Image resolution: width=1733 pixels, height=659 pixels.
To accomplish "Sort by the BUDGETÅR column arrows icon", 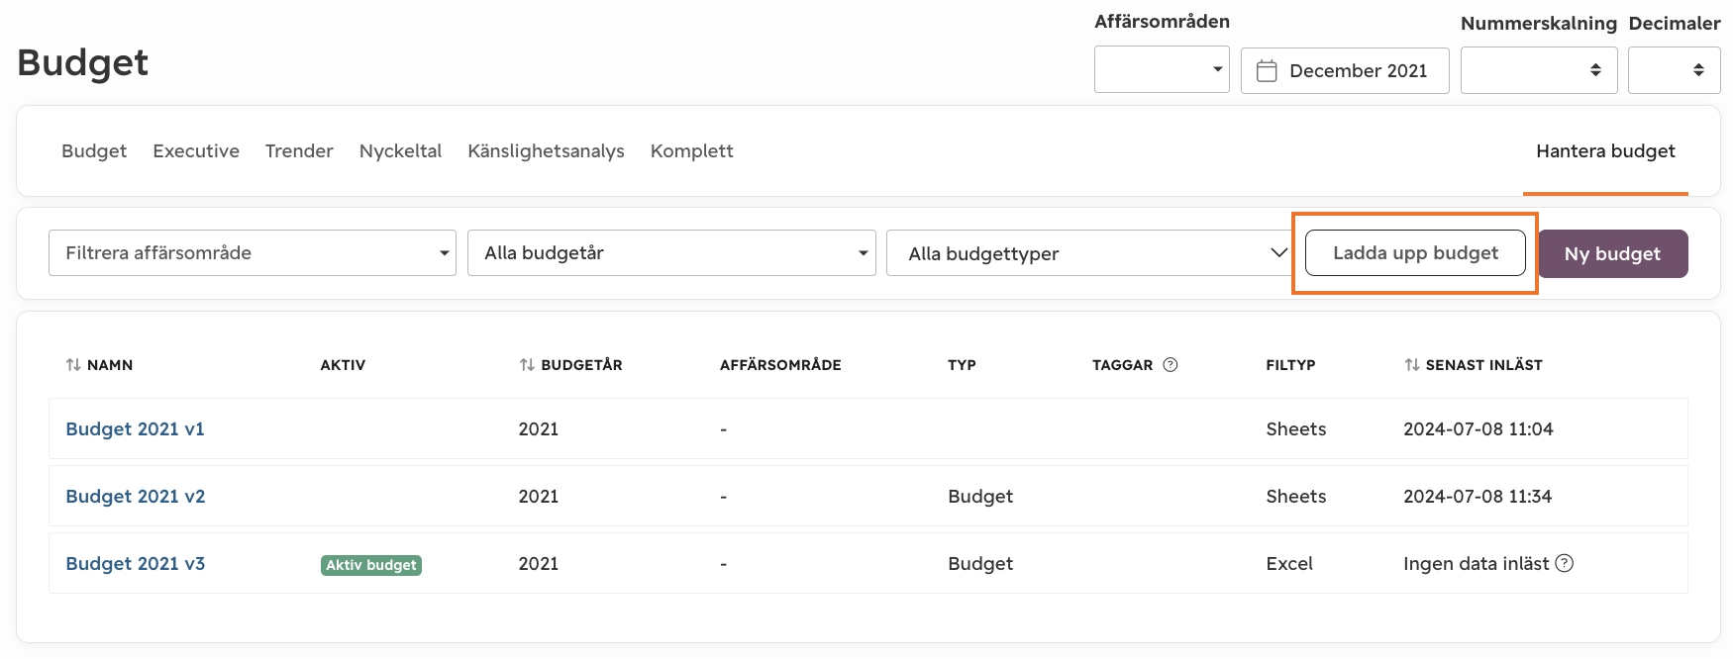I will pyautogui.click(x=527, y=365).
